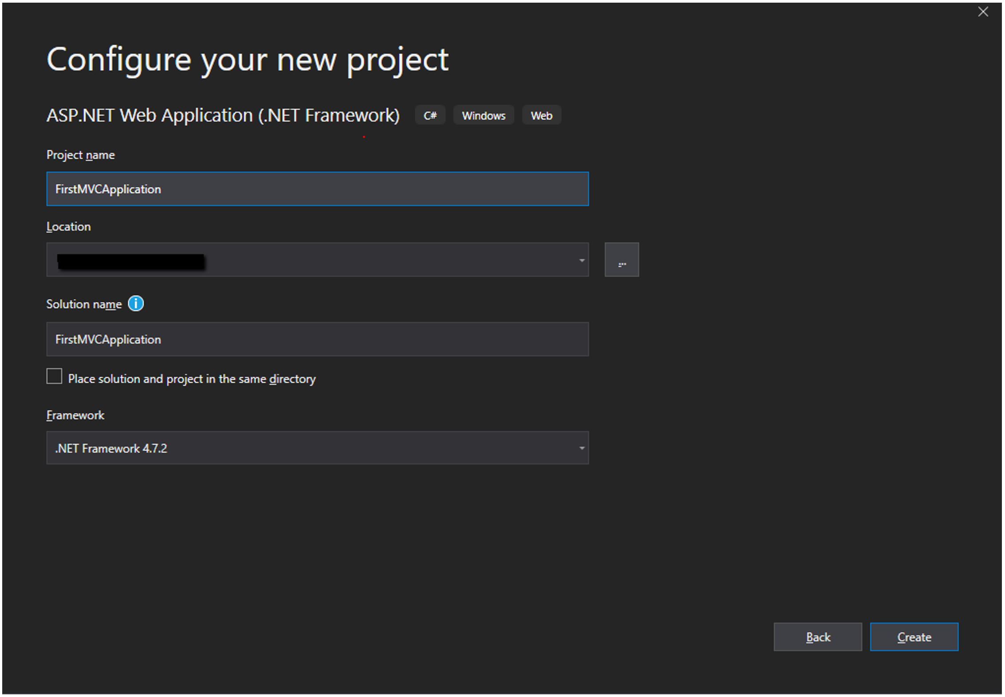The height and width of the screenshot is (697, 1005).
Task: Click the browse location ellipsis button
Action: [x=621, y=260]
